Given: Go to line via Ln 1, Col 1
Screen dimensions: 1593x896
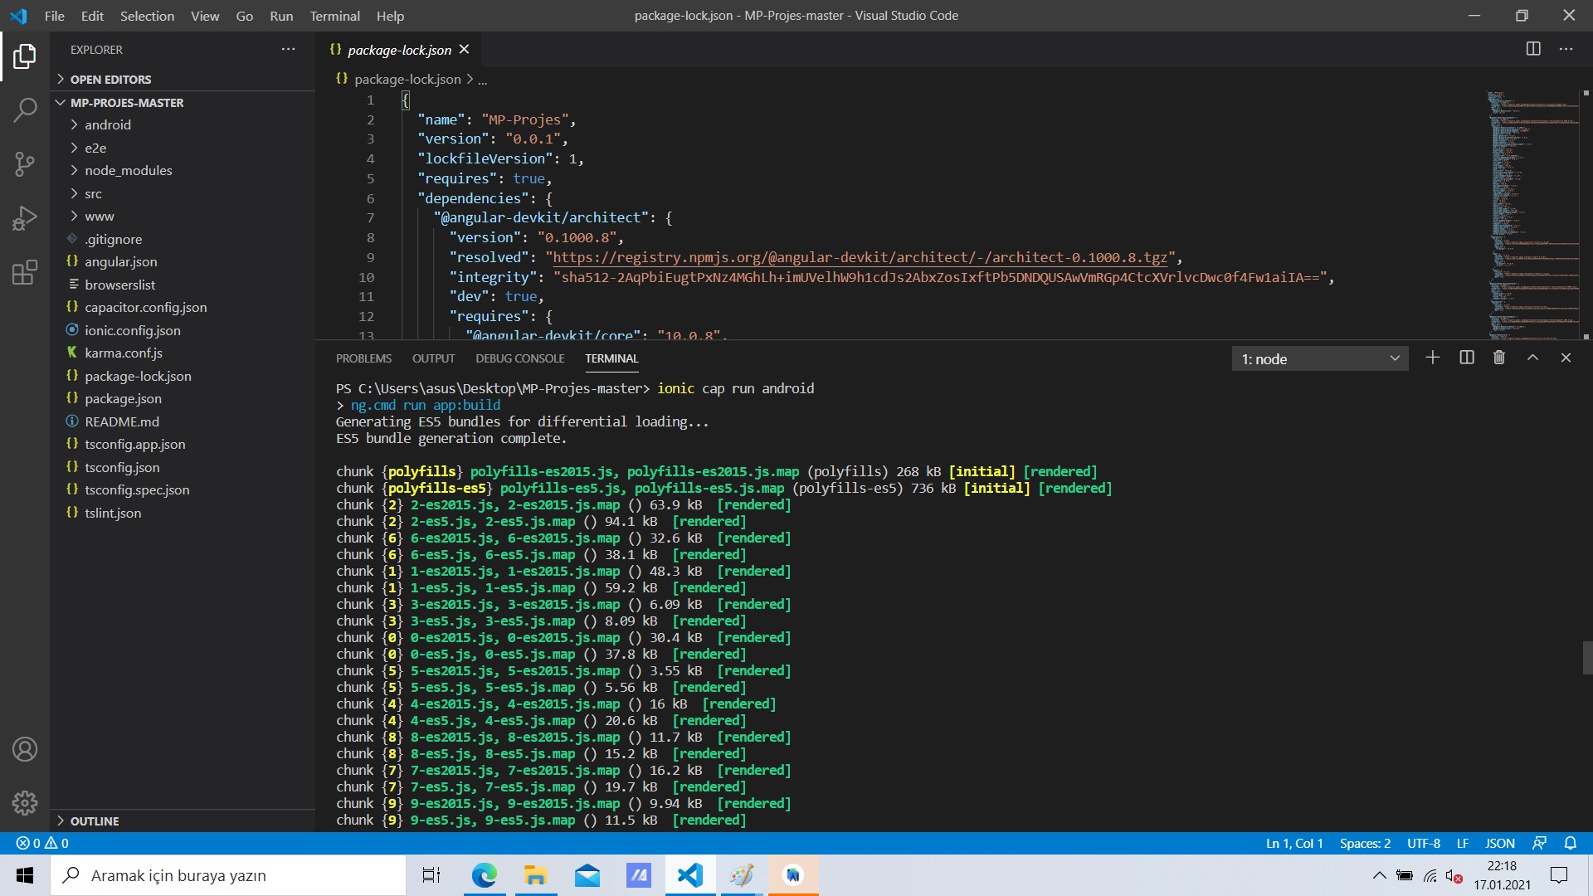Looking at the screenshot, I should pos(1294,843).
